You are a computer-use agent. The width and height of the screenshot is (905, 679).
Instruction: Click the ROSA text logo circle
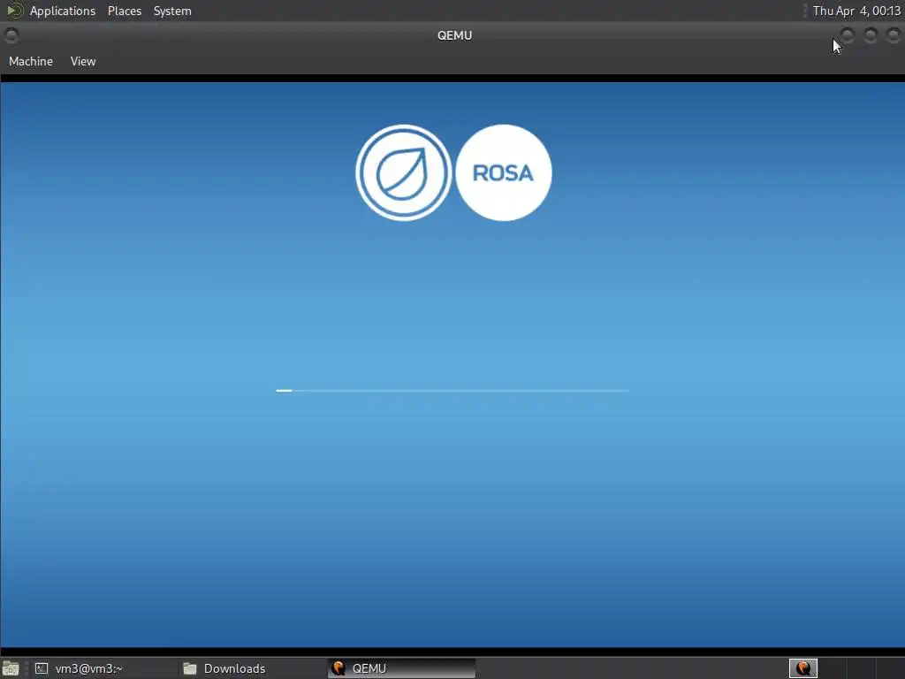(x=503, y=172)
